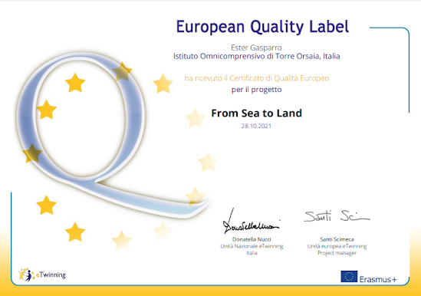Screen dimensions: 421x296
Task: Click 'Unità europea eTwinning' text
Action: [337, 246]
